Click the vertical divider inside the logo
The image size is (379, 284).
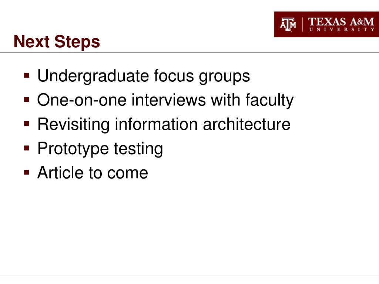click(x=303, y=24)
